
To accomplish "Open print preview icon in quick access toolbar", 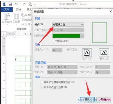I will [30, 4].
